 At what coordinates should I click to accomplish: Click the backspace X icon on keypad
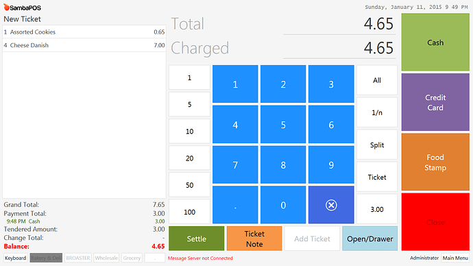[x=331, y=205]
